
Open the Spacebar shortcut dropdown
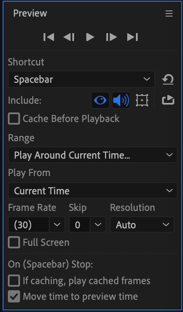81,79
